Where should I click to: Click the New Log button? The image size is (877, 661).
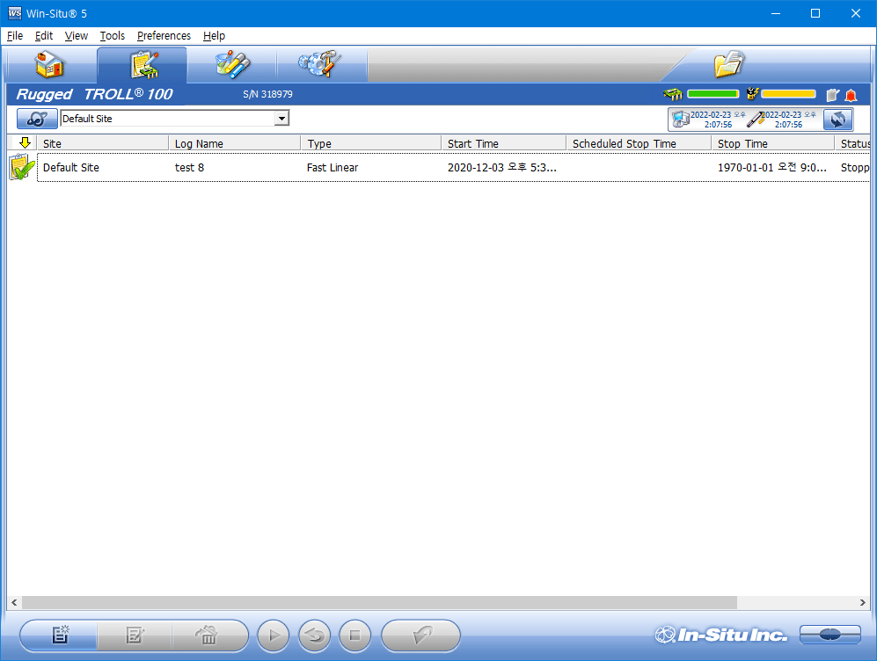tap(59, 636)
